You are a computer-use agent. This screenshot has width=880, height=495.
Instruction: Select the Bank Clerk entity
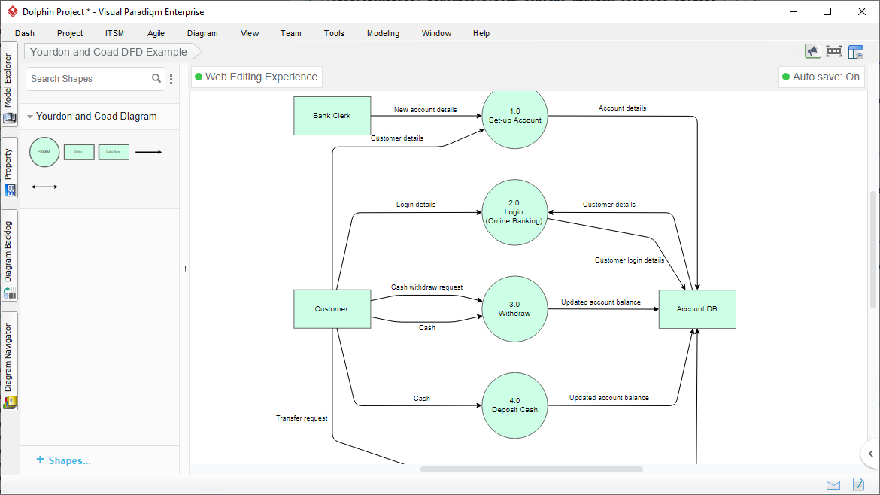coord(332,116)
